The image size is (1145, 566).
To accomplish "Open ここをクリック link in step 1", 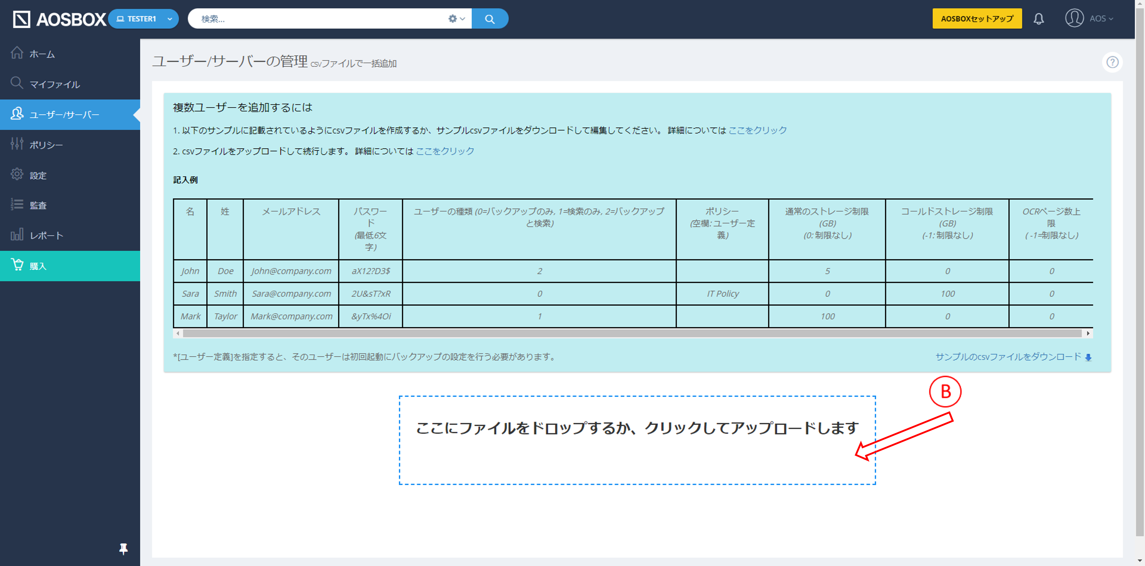I will [758, 130].
